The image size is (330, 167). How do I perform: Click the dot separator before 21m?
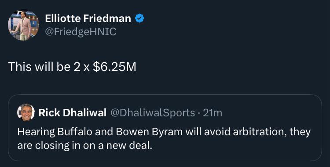pos(199,113)
